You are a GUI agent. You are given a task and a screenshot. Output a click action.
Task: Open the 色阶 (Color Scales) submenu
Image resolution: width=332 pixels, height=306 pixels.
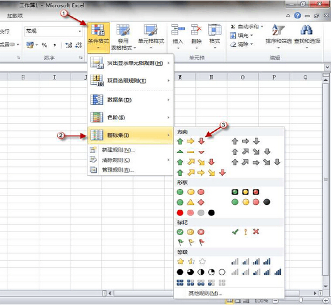click(x=130, y=117)
